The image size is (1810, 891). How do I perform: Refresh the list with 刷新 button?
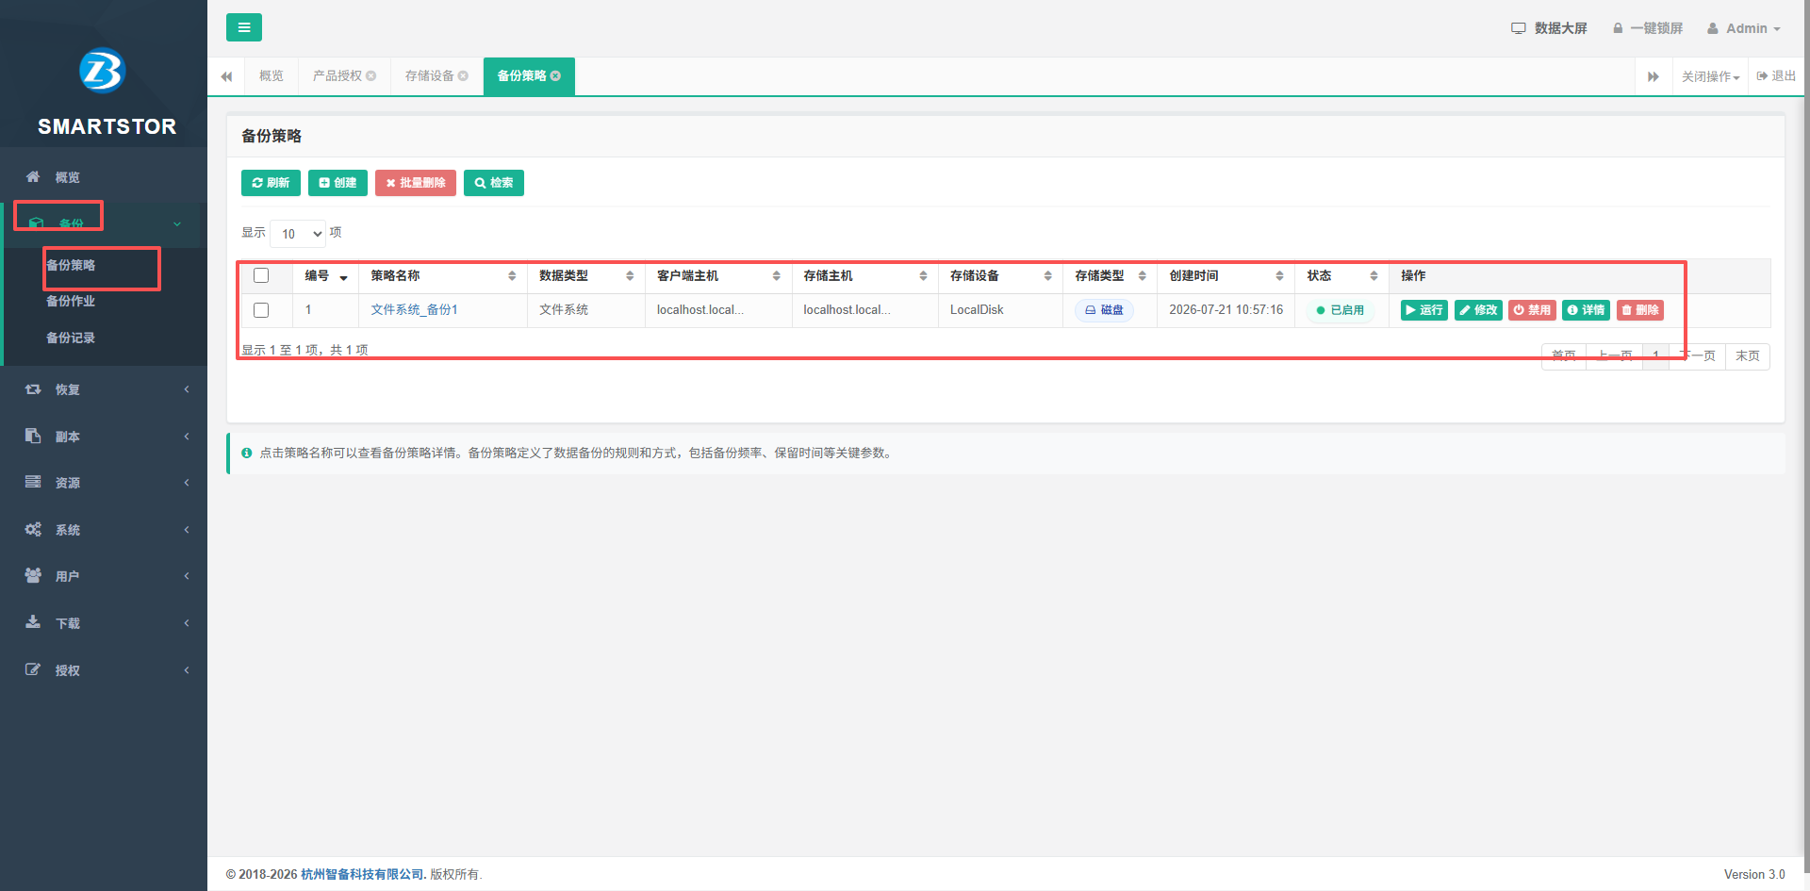[x=271, y=183]
